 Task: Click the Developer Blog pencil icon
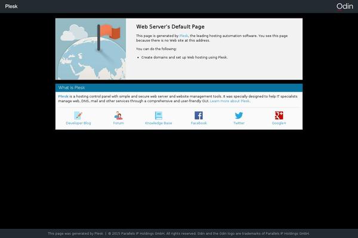coord(78,115)
